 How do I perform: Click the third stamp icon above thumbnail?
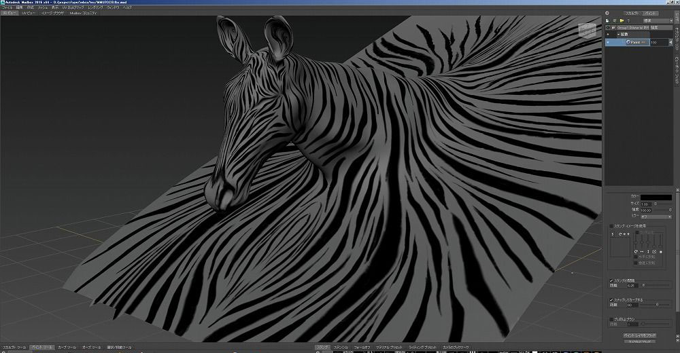(x=624, y=234)
